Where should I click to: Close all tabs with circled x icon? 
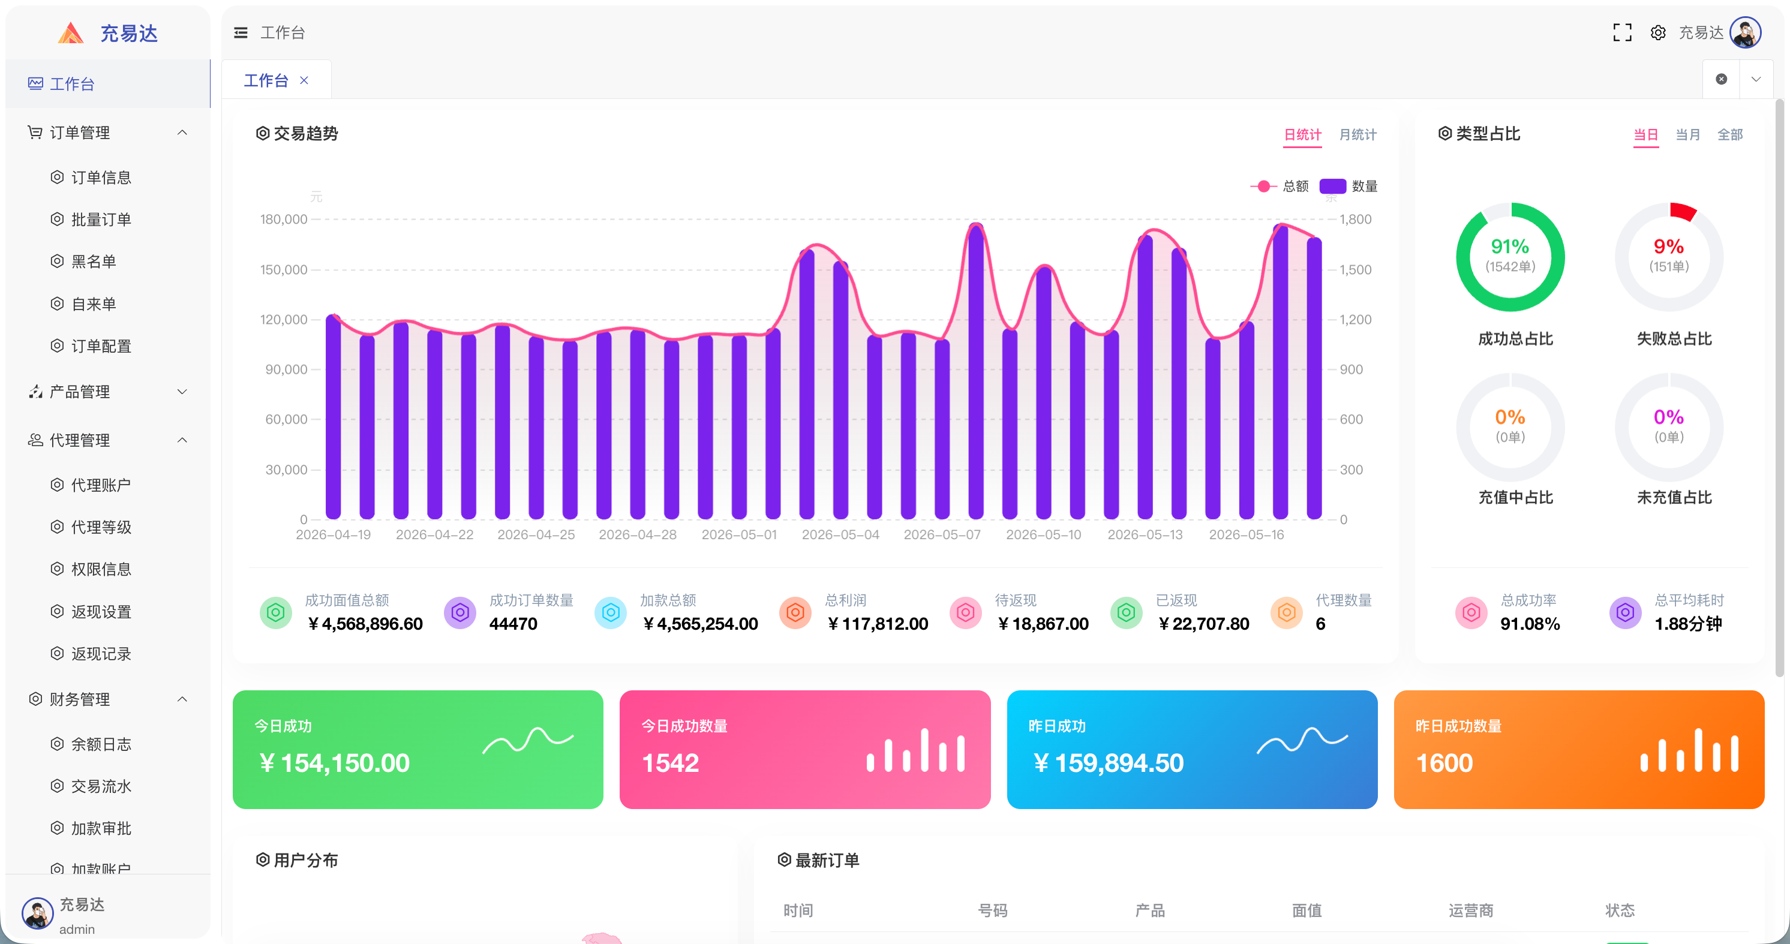click(1721, 79)
